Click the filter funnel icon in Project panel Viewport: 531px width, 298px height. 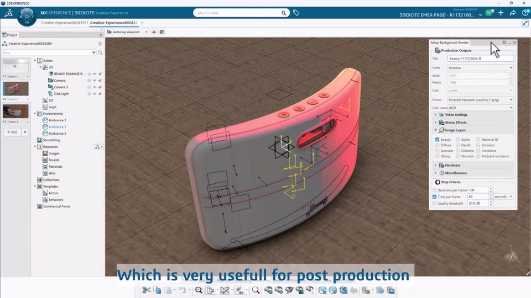[94, 53]
